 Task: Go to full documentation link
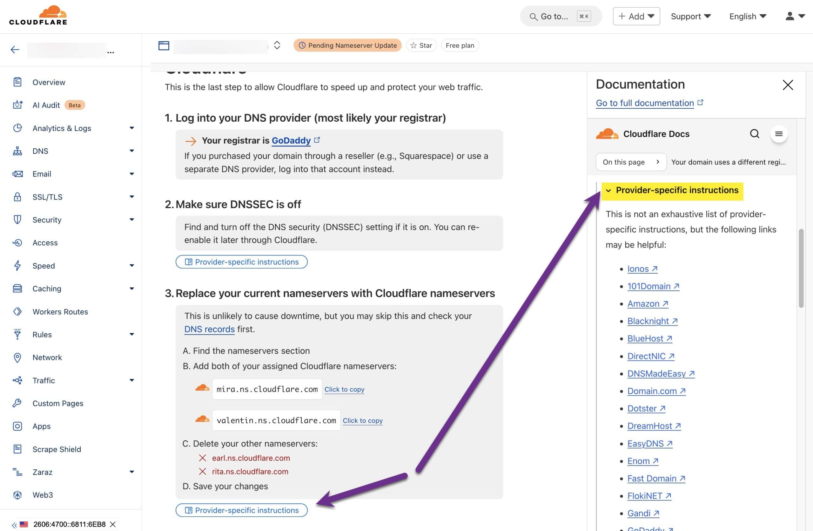[645, 103]
